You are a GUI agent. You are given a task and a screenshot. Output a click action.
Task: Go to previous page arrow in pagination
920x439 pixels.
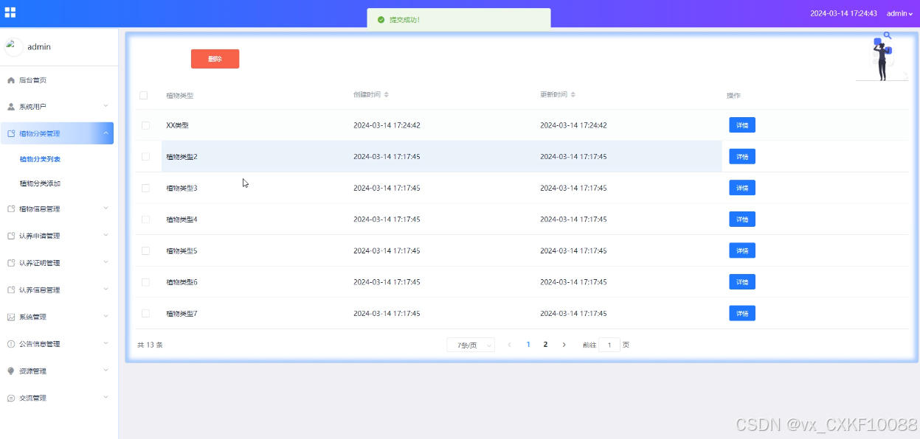pyautogui.click(x=509, y=345)
